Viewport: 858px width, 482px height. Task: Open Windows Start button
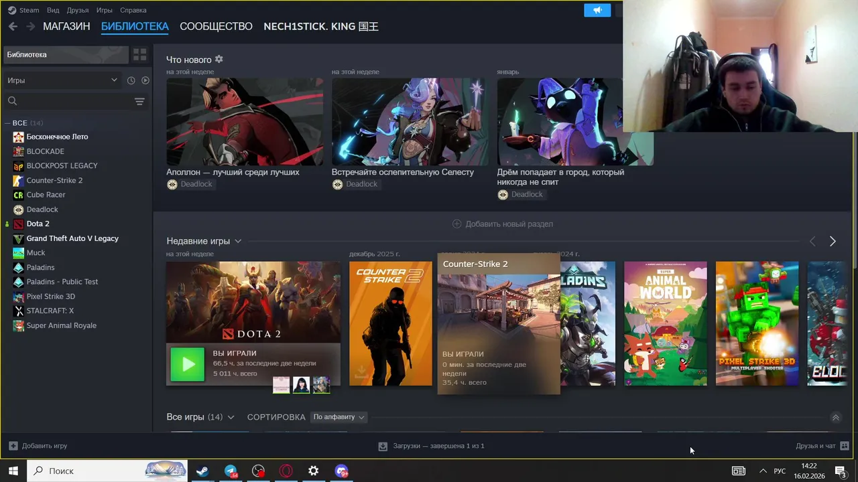pyautogui.click(x=13, y=471)
